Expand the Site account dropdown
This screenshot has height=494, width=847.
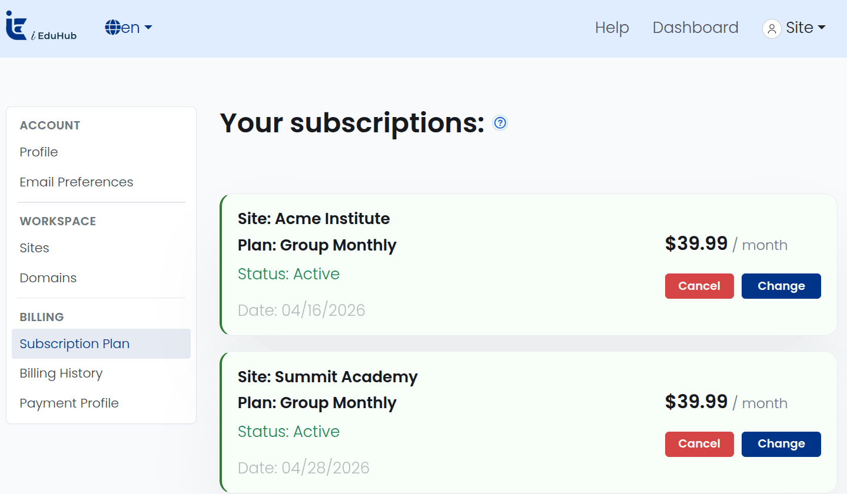click(x=794, y=28)
